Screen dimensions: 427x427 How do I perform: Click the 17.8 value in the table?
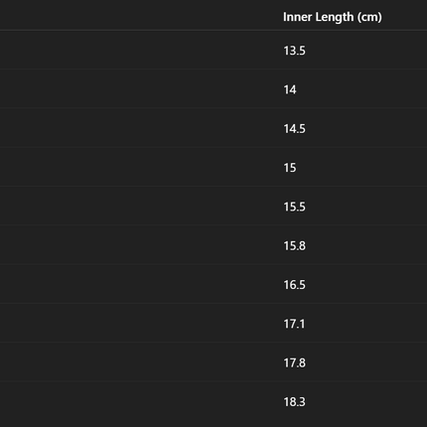point(294,363)
